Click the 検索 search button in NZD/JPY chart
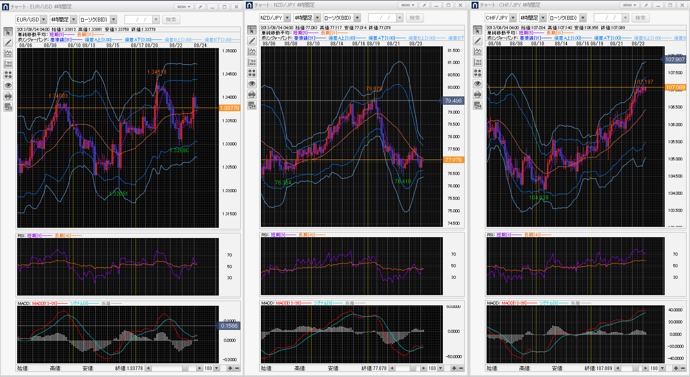Viewport: 690px width, 377px height. coord(415,18)
